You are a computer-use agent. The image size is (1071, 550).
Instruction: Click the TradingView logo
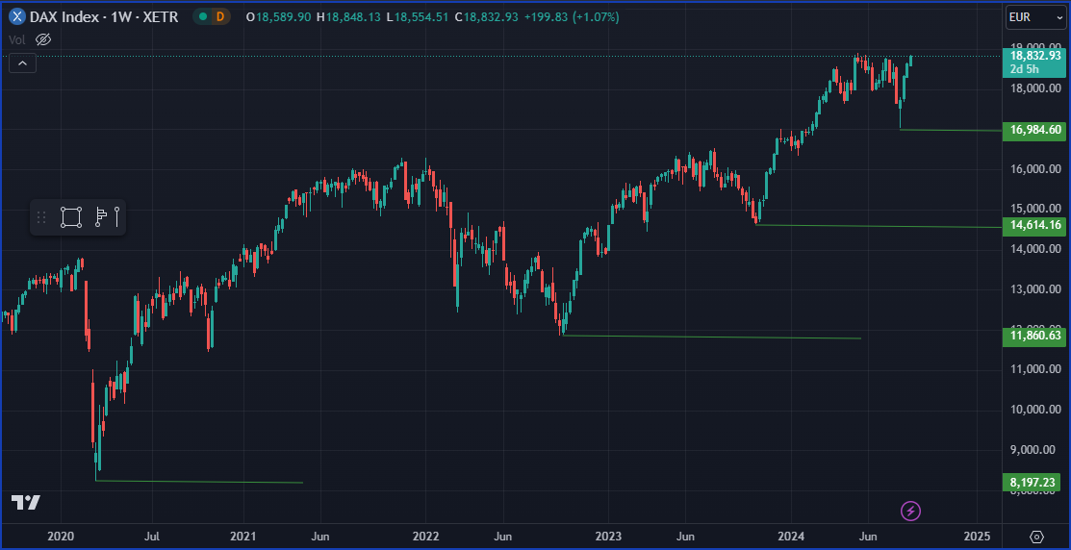click(x=26, y=503)
